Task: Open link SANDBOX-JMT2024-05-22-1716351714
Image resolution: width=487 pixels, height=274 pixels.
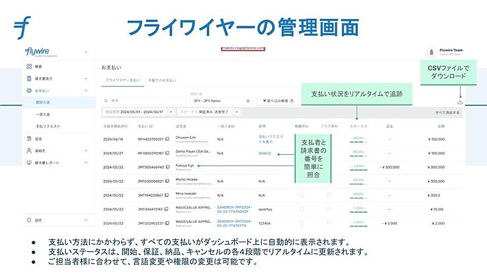Action: coord(234,223)
